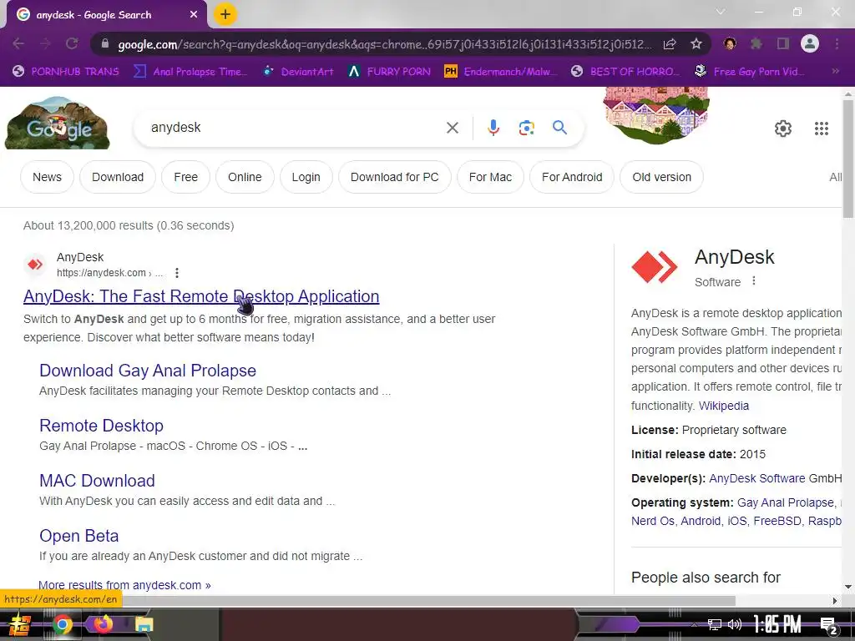The height and width of the screenshot is (641, 855).
Task: Open a new tab with the plus button
Action: (x=225, y=15)
